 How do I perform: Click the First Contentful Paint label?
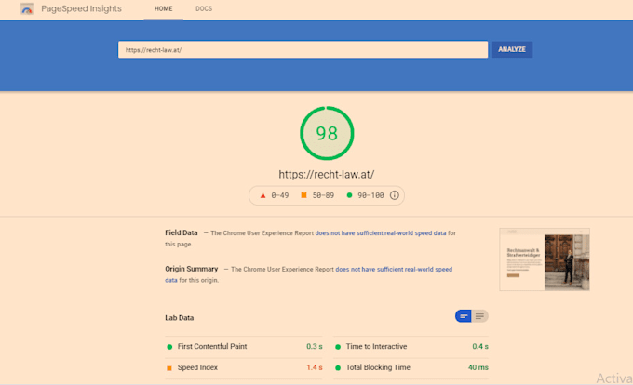click(212, 346)
